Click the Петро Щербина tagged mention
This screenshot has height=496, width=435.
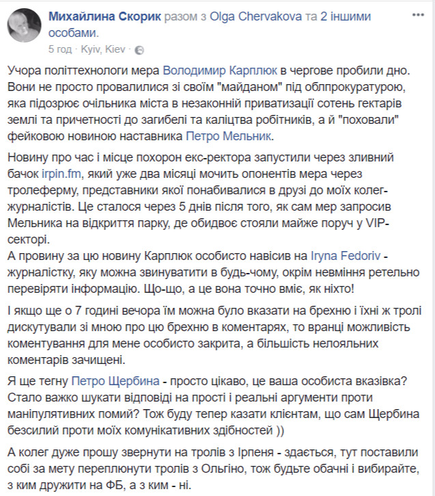click(115, 381)
